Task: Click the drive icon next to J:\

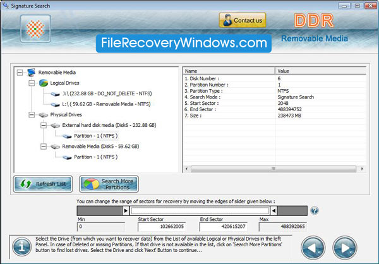Action: [x=56, y=94]
